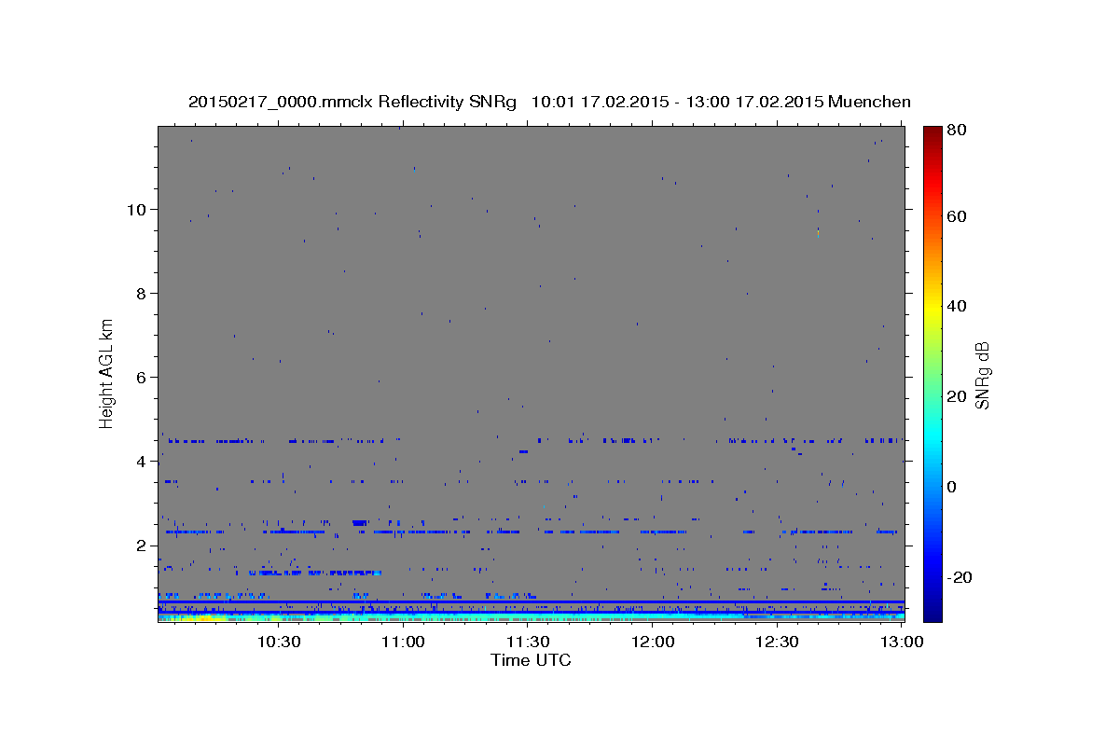Screen dimensions: 1119x746
Task: Click the colorbar value 60
Action: pos(958,216)
